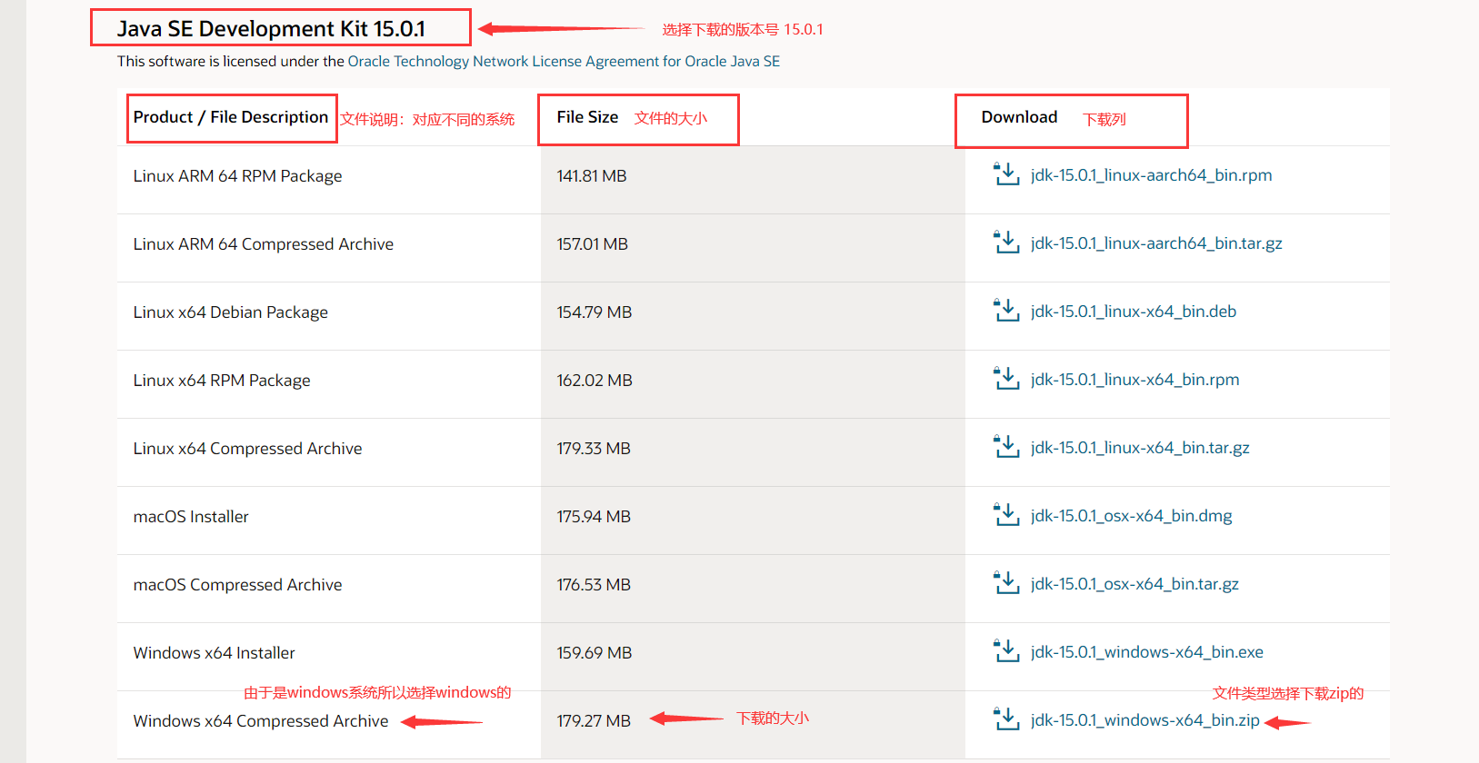Screen dimensions: 1479x763
Task: Click the 141.81 MB file size
Action: click(592, 176)
